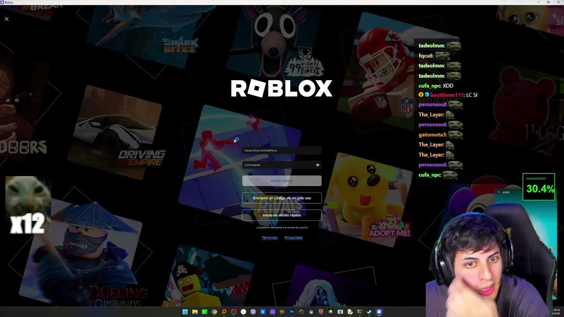Open the Windows Start menu
The width and height of the screenshot is (564, 317).
(x=185, y=312)
